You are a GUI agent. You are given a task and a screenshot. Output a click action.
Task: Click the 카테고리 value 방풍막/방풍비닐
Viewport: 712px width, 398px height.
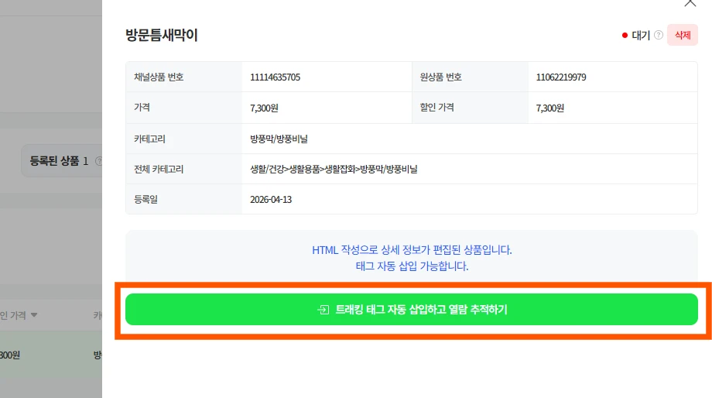[x=279, y=139]
